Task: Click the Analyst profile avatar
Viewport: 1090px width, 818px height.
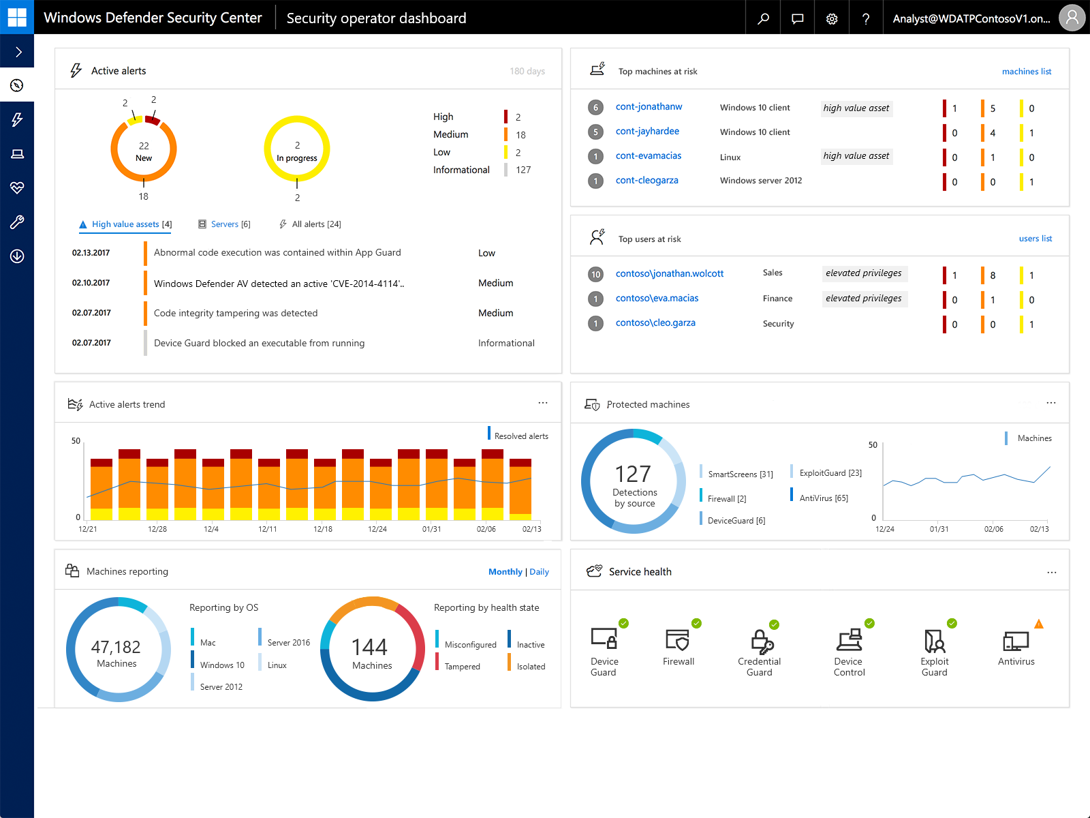Action: point(1072,17)
